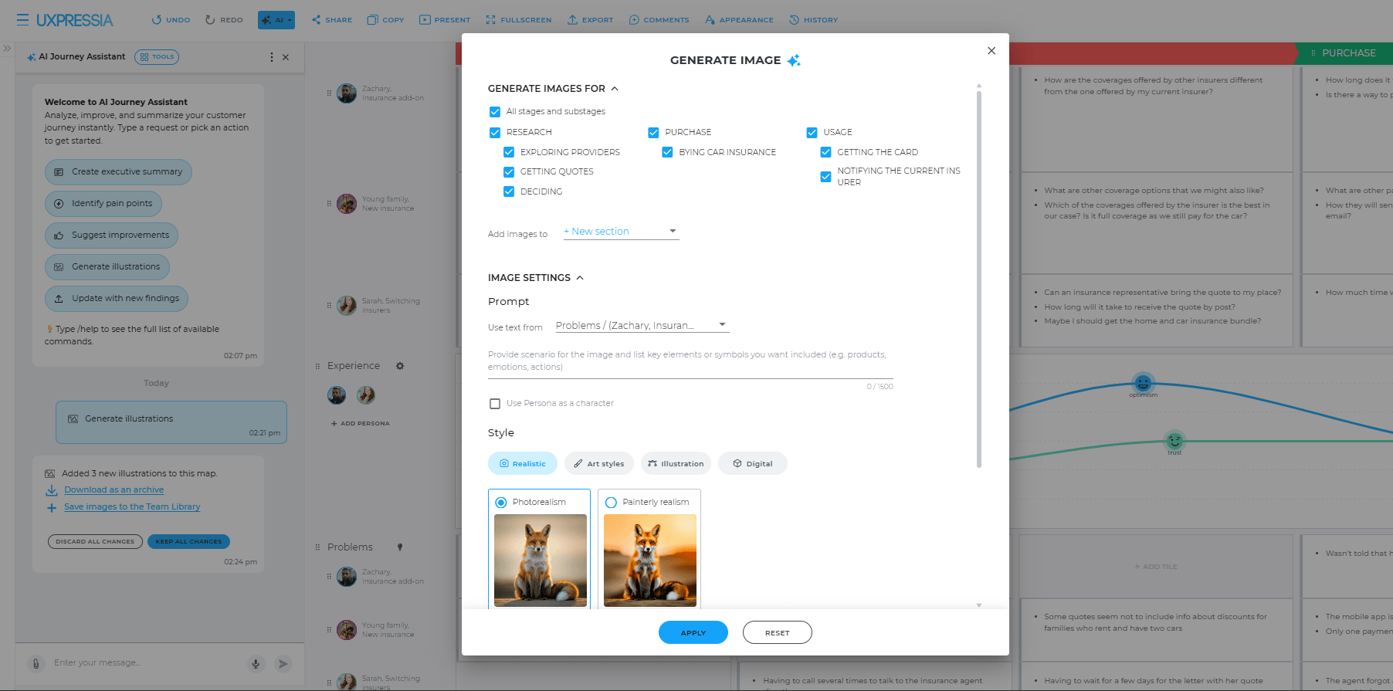Toggle the Research stage checkbox
1393x691 pixels.
coord(495,133)
